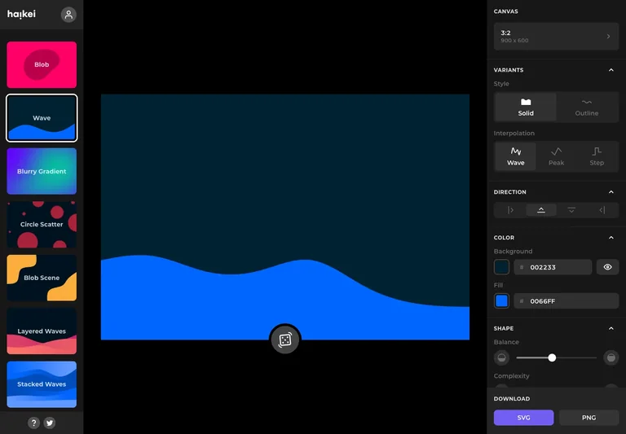The image size is (626, 434).
Task: Collapse the Color section
Action: (611, 237)
